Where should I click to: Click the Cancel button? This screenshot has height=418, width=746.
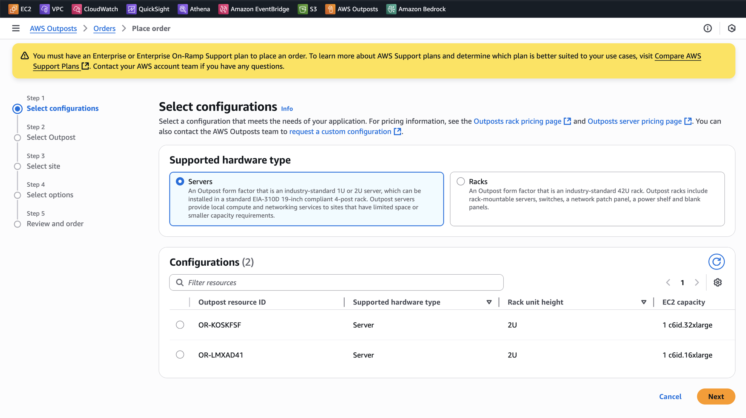click(x=670, y=397)
